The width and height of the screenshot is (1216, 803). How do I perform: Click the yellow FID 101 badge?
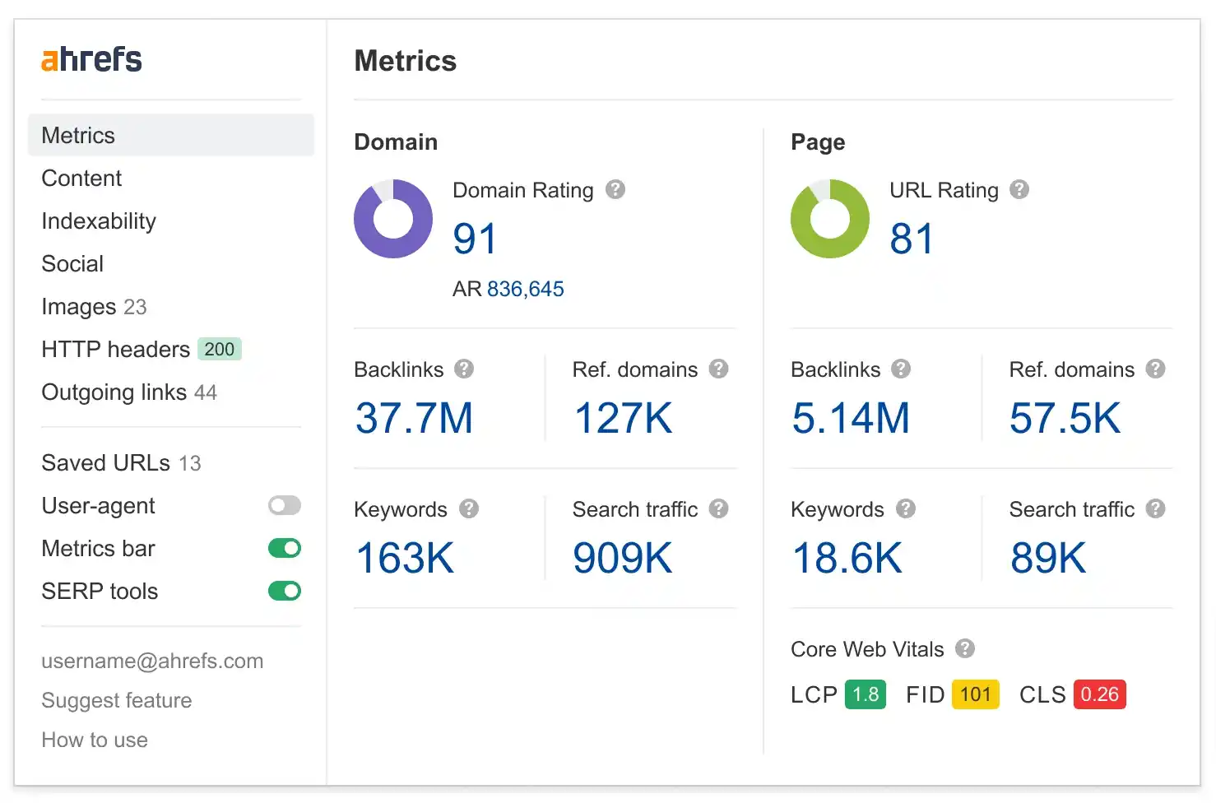coord(976,694)
